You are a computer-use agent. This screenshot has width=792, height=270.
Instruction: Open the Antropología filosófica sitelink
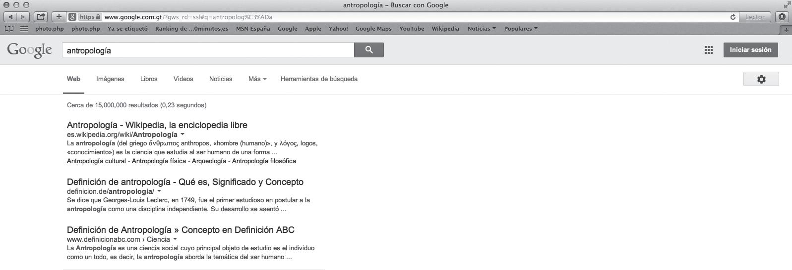point(264,161)
